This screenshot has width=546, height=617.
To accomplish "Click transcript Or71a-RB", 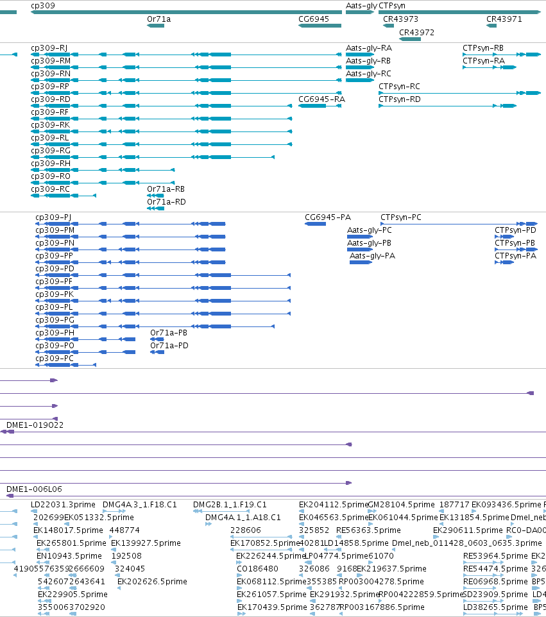I will [166, 189].
